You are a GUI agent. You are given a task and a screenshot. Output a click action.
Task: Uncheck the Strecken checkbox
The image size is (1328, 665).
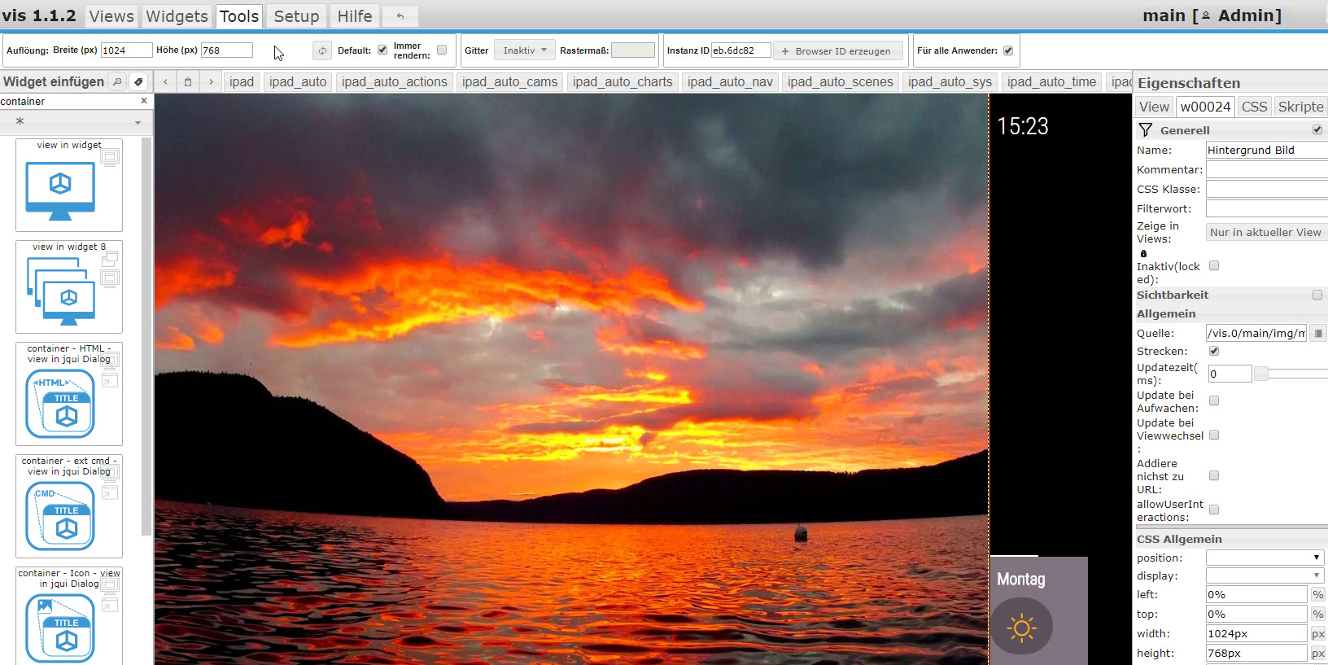[x=1214, y=351]
